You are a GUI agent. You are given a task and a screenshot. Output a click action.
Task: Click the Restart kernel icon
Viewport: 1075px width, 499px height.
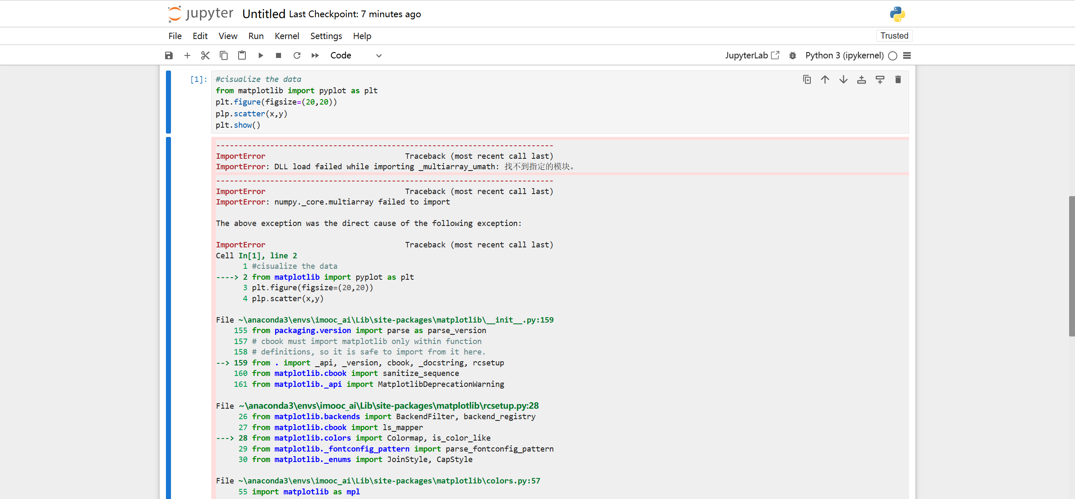coord(297,55)
